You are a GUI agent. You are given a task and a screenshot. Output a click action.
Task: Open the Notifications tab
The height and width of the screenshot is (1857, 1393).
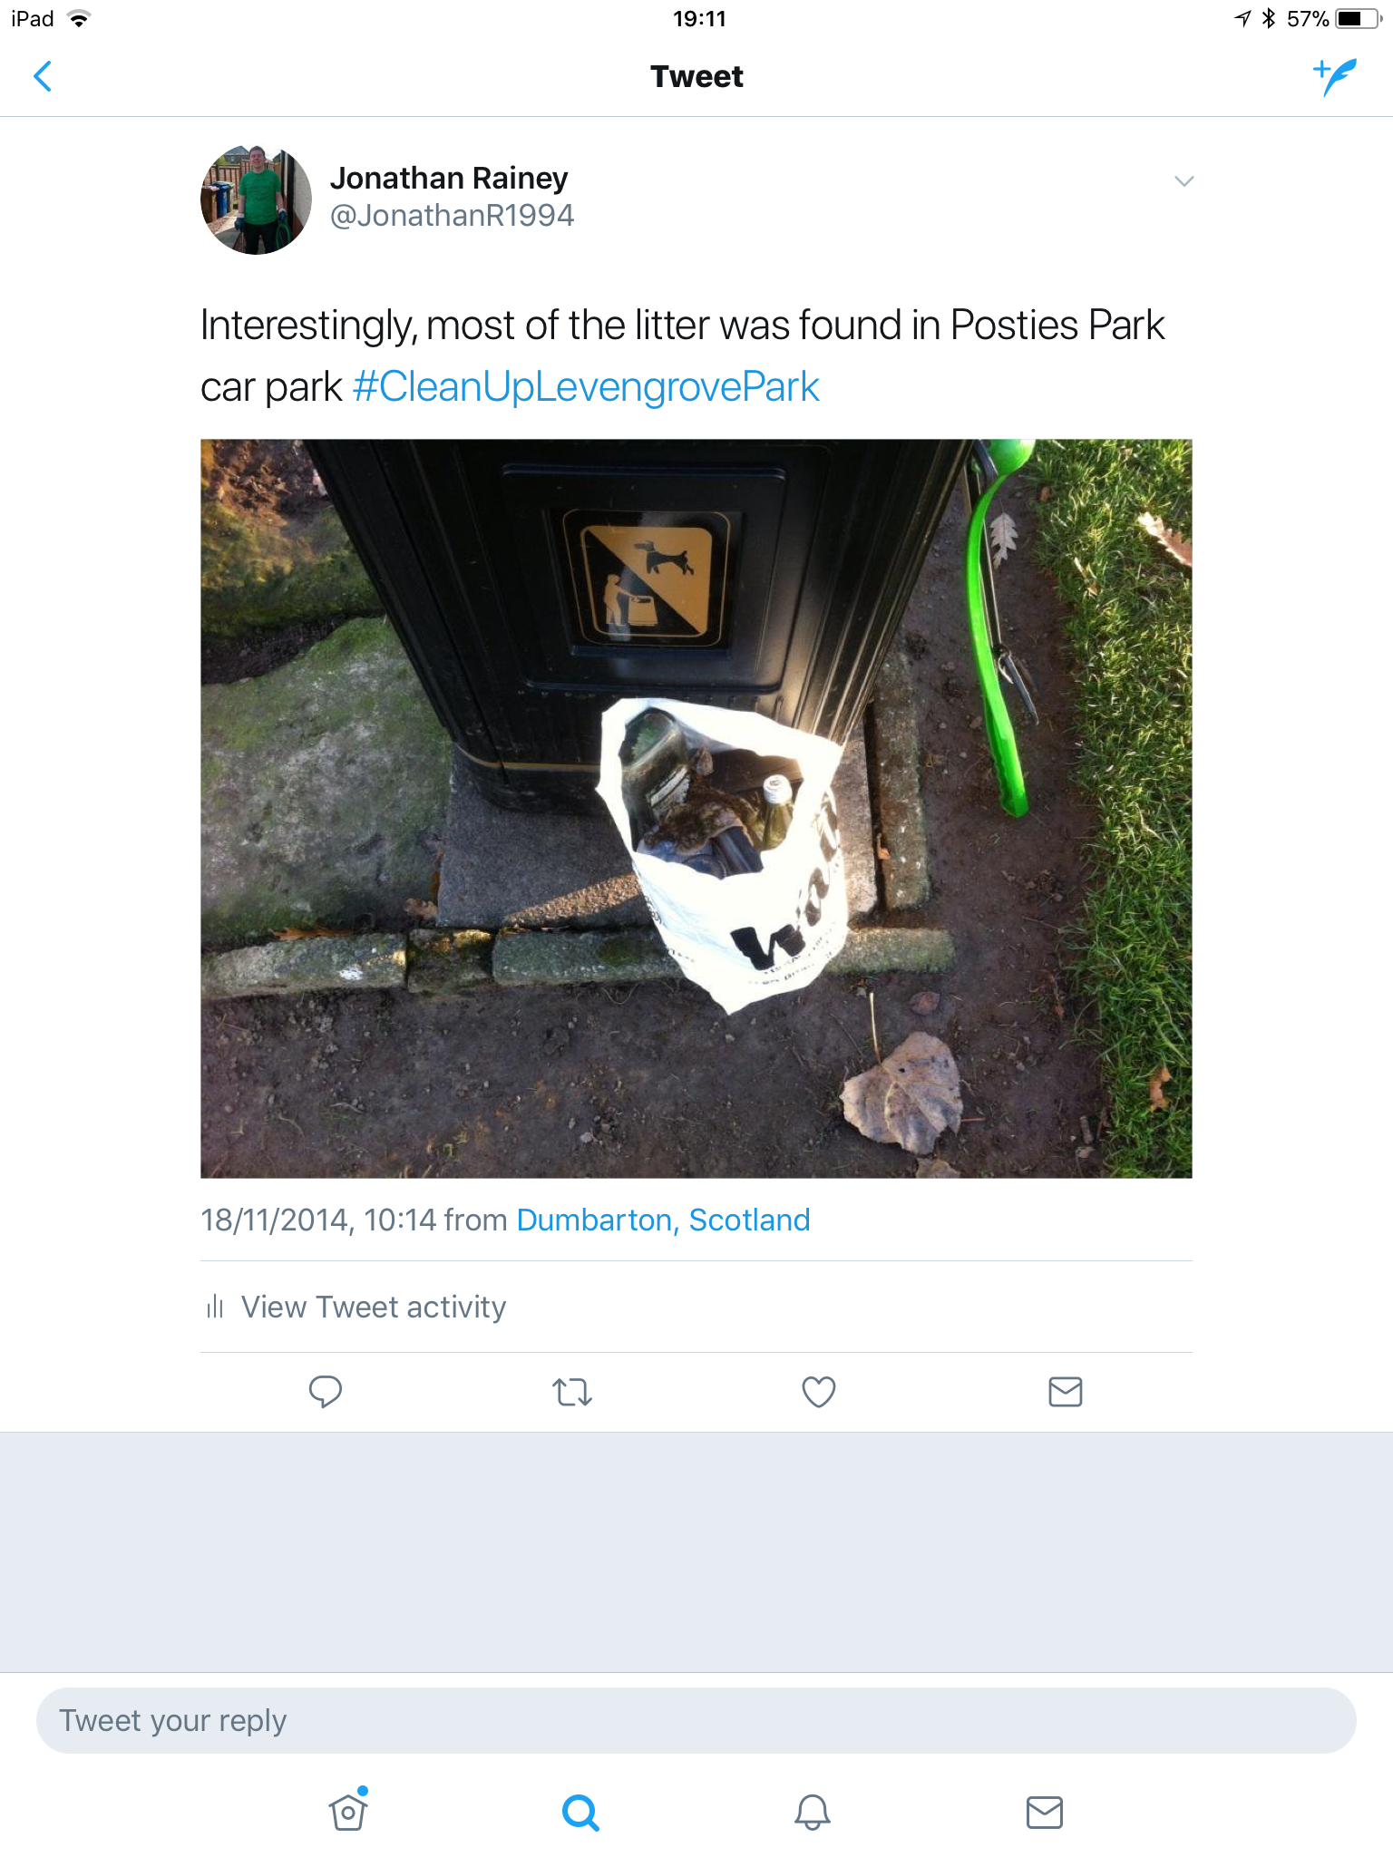813,1813
